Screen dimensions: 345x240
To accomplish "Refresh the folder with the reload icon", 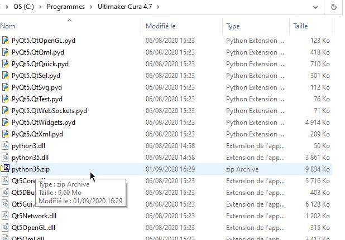I will pos(334,7).
